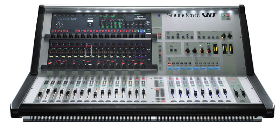Tap the analog clock on the upper touchscreen
This screenshot has width=280, height=130.
[59, 24]
